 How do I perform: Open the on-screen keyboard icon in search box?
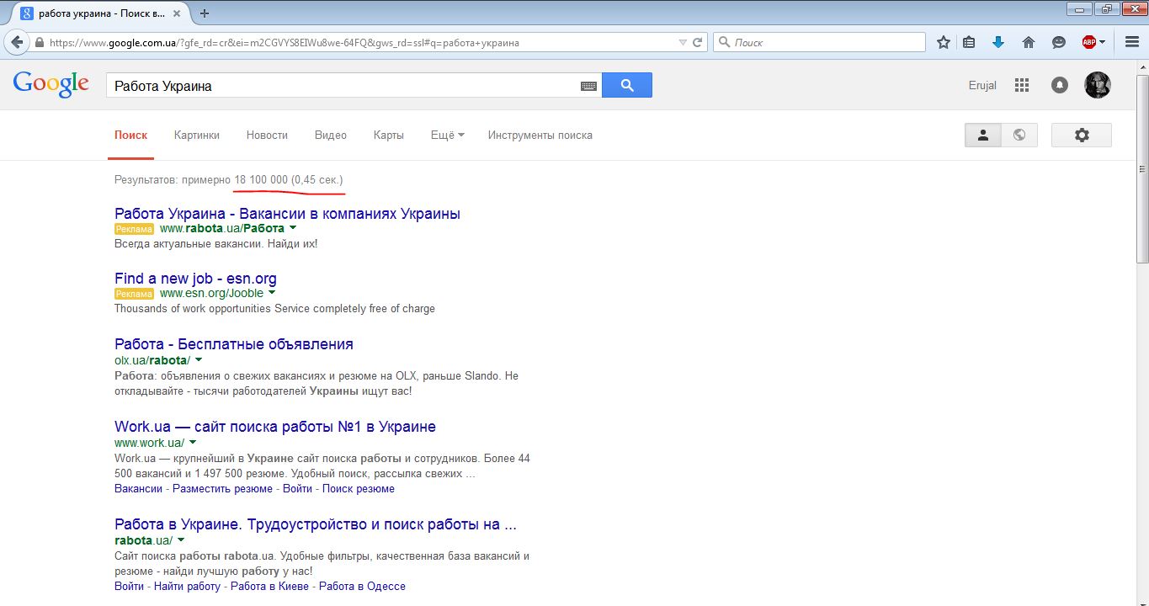tap(588, 86)
